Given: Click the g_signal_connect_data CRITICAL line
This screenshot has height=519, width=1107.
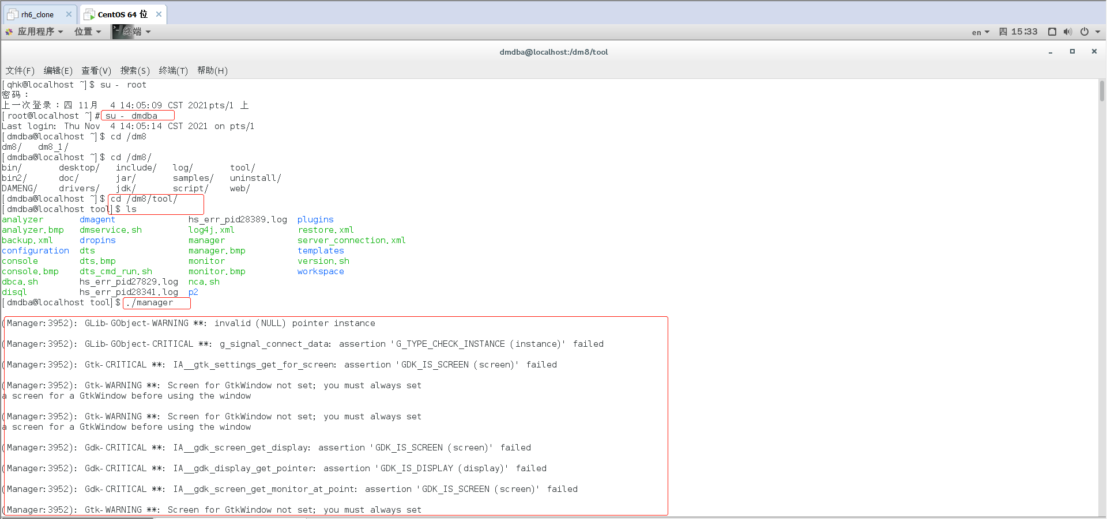Looking at the screenshot, I should click(x=303, y=344).
